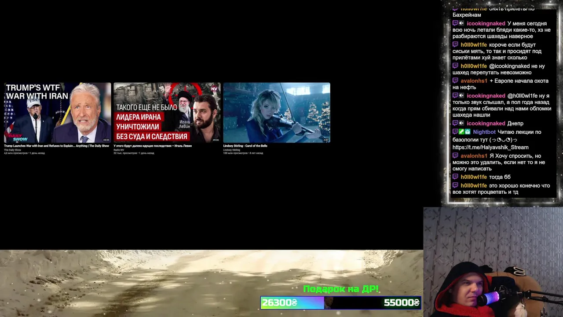Open icookingnaked username on '@h0ll0wl1fe ну я' message

[486, 96]
